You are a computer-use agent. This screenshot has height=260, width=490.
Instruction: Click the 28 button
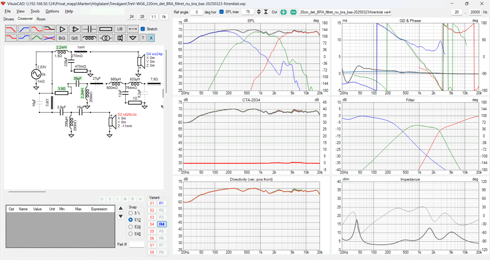point(142,17)
